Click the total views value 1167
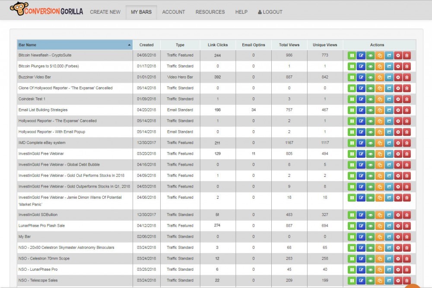Image resolution: width=432 pixels, height=288 pixels. point(289,143)
